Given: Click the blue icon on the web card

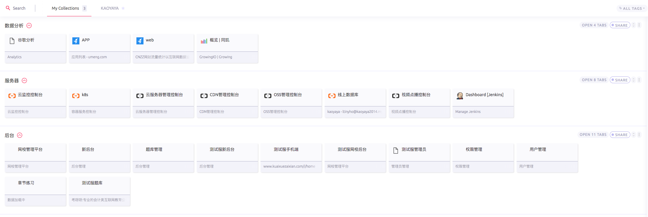Looking at the screenshot, I should point(140,41).
